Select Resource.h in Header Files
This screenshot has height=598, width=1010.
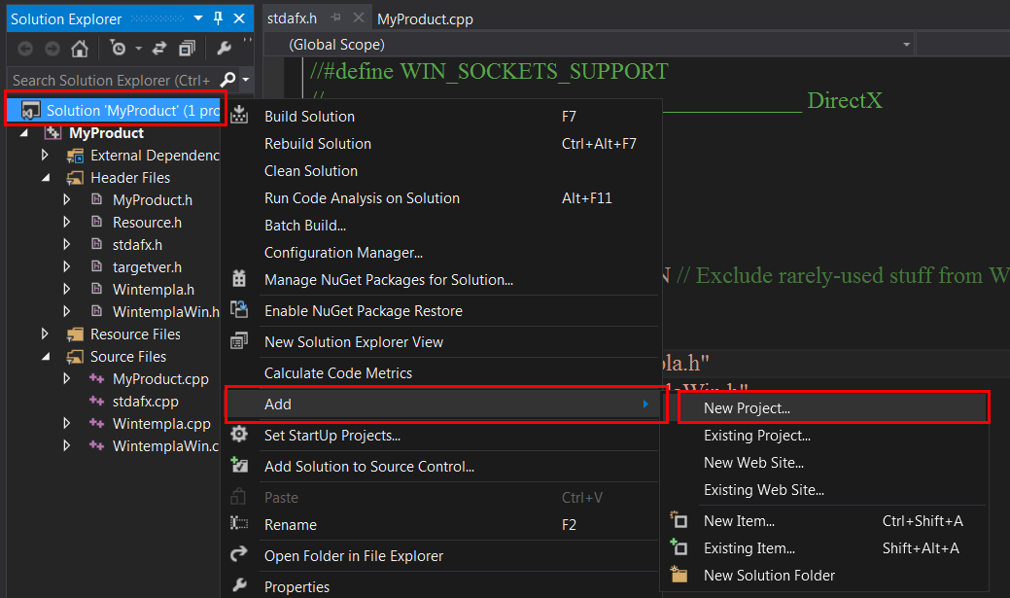(x=147, y=223)
